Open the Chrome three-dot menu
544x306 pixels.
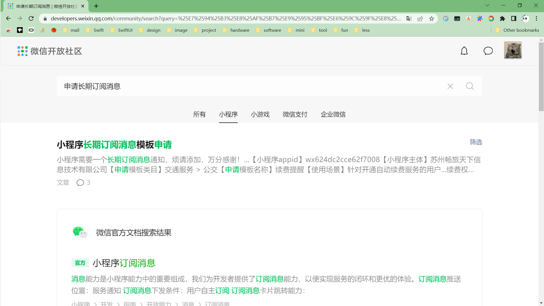[536, 19]
